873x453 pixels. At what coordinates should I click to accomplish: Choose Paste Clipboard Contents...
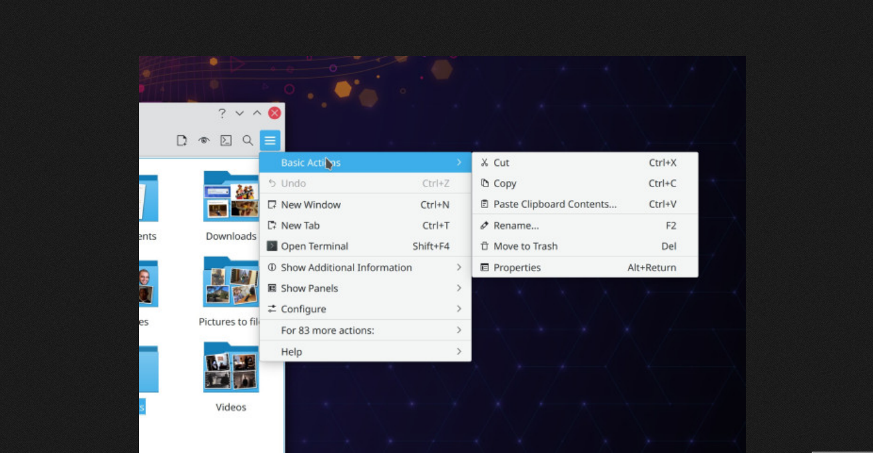(x=585, y=204)
